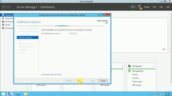
Task: Open the Tools menu
Action: (x=154, y=7)
